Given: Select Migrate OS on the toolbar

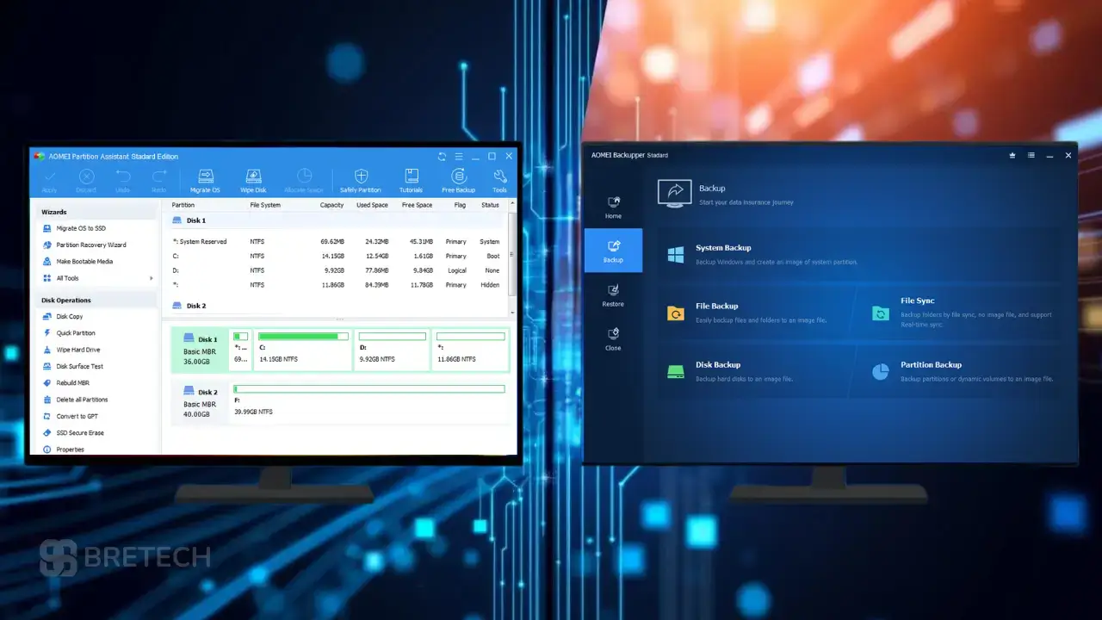Looking at the screenshot, I should pyautogui.click(x=204, y=178).
